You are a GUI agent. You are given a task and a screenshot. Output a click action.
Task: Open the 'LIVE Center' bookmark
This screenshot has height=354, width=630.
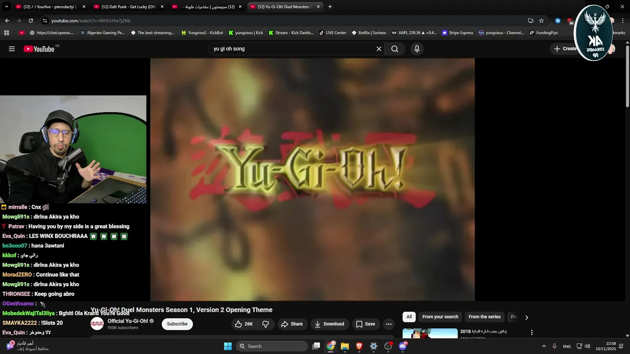(332, 33)
